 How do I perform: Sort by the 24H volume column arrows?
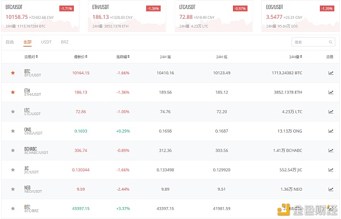(x=301, y=57)
